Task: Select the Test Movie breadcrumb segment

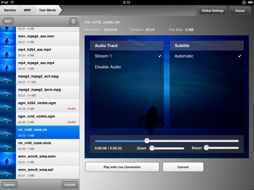Action: (x=47, y=10)
